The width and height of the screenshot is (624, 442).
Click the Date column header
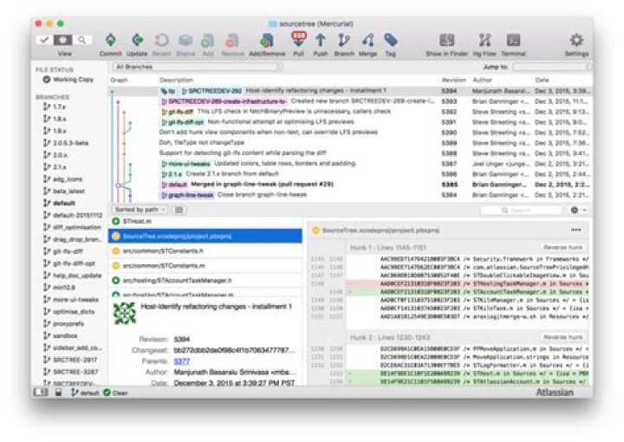tap(542, 80)
